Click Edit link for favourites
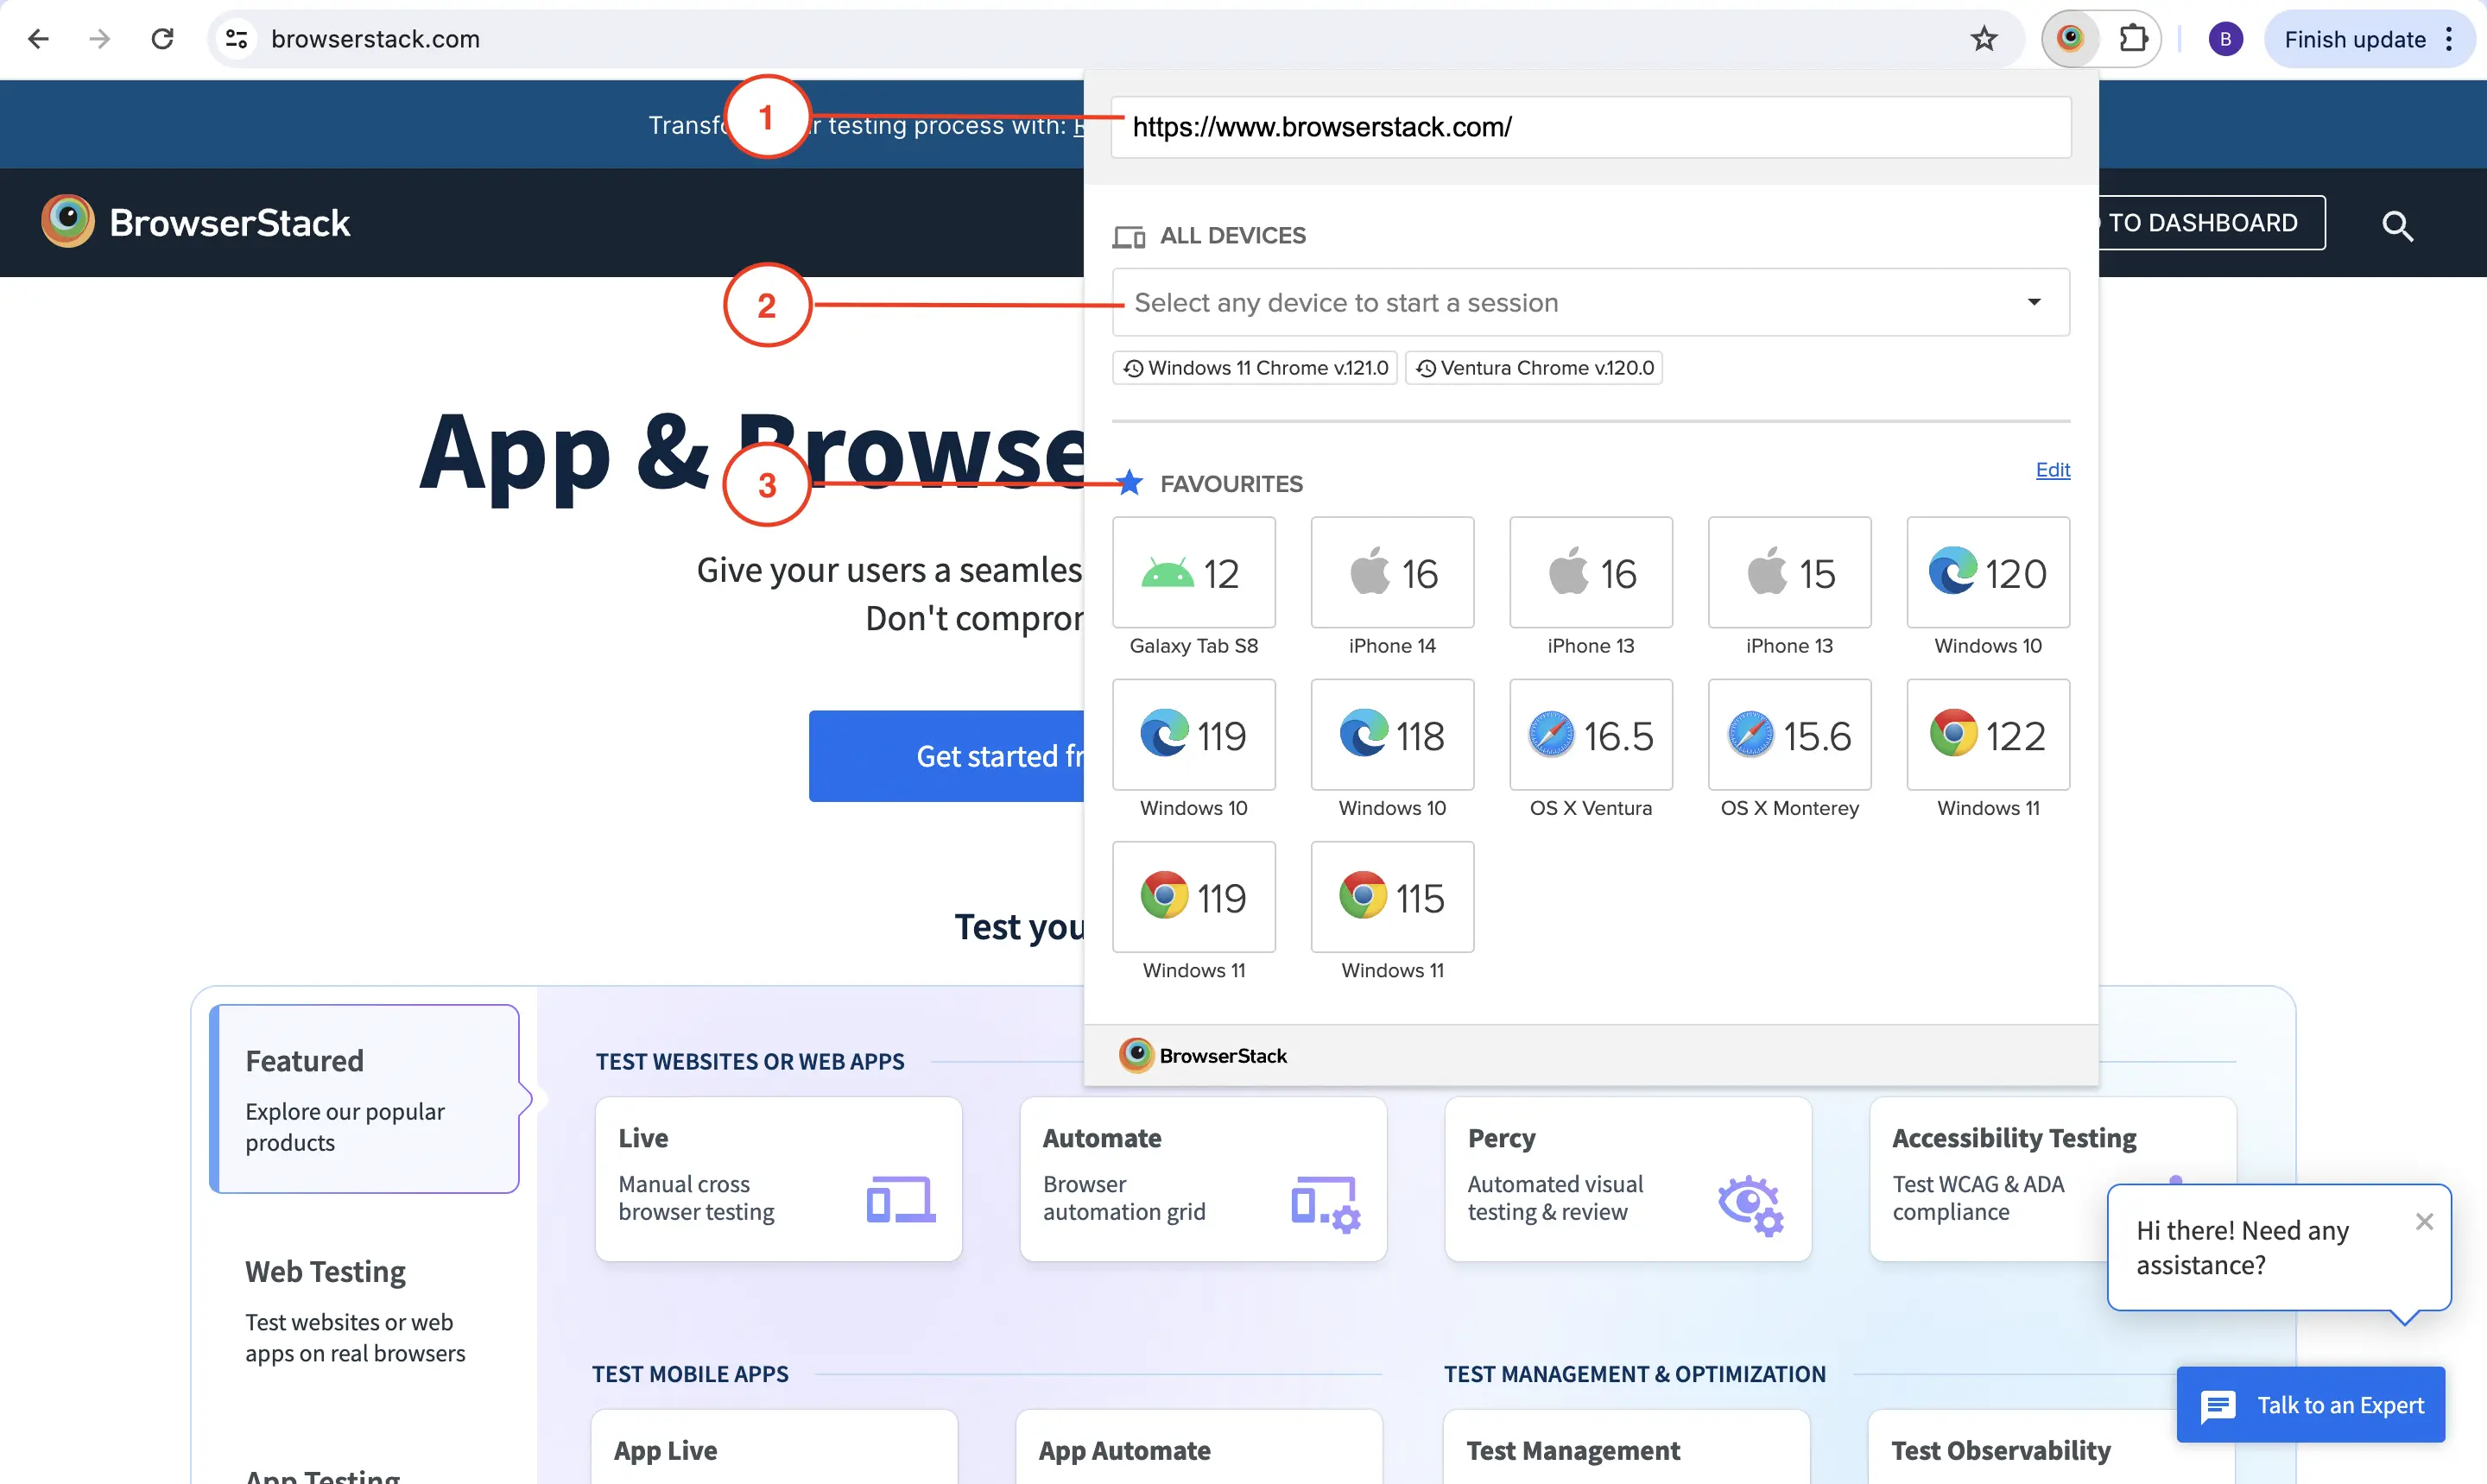Viewport: 2487px width, 1484px height. click(2052, 470)
